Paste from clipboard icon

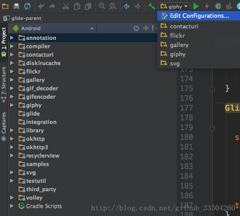coord(88,6)
